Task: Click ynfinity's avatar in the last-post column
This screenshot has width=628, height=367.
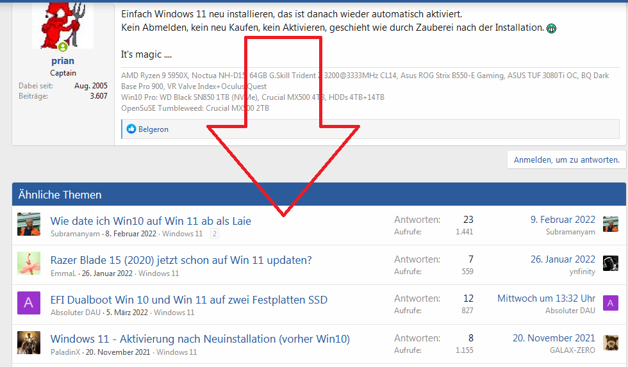Action: pyautogui.click(x=610, y=263)
